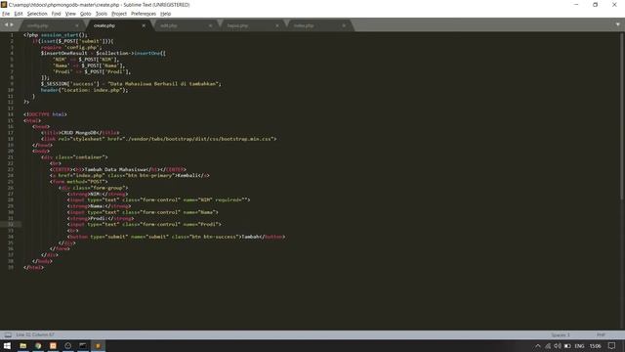Close the config.php tab
This screenshot has width=625, height=352.
pos(77,25)
